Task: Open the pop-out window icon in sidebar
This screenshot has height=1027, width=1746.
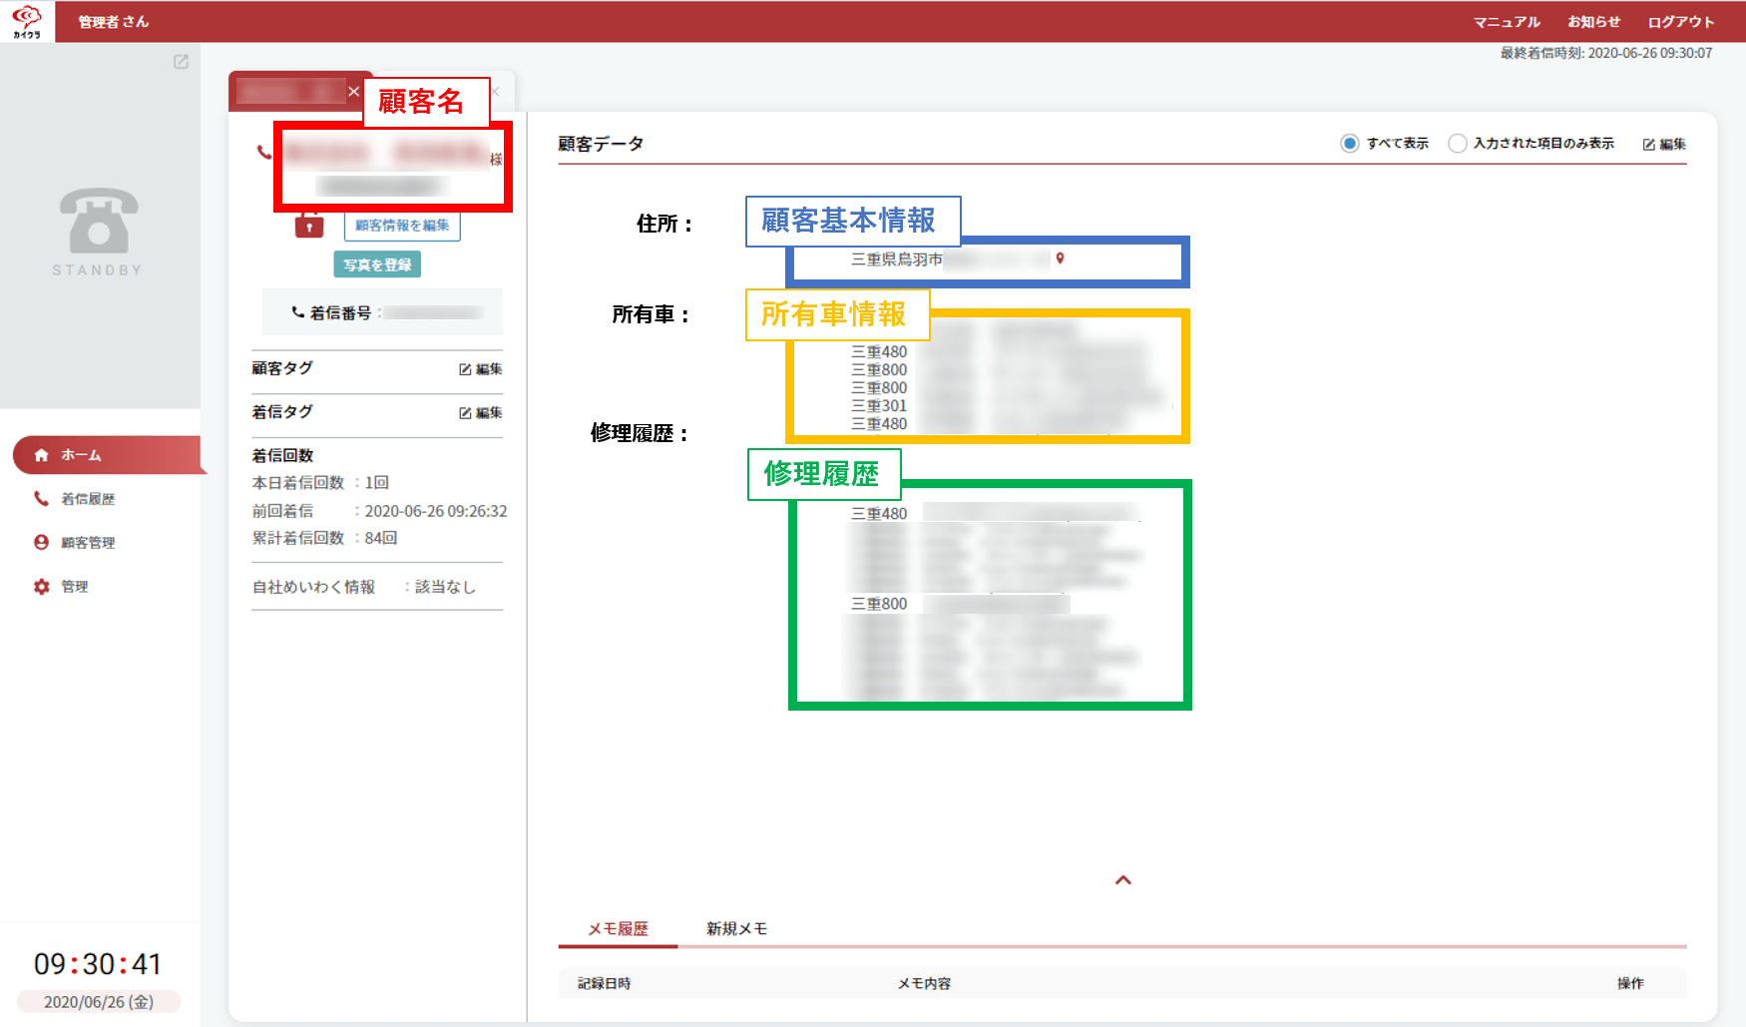Action: pyautogui.click(x=181, y=62)
